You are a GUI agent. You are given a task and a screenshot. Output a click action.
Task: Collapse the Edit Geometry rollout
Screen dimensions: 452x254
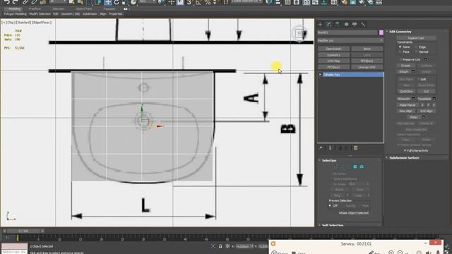click(400, 31)
